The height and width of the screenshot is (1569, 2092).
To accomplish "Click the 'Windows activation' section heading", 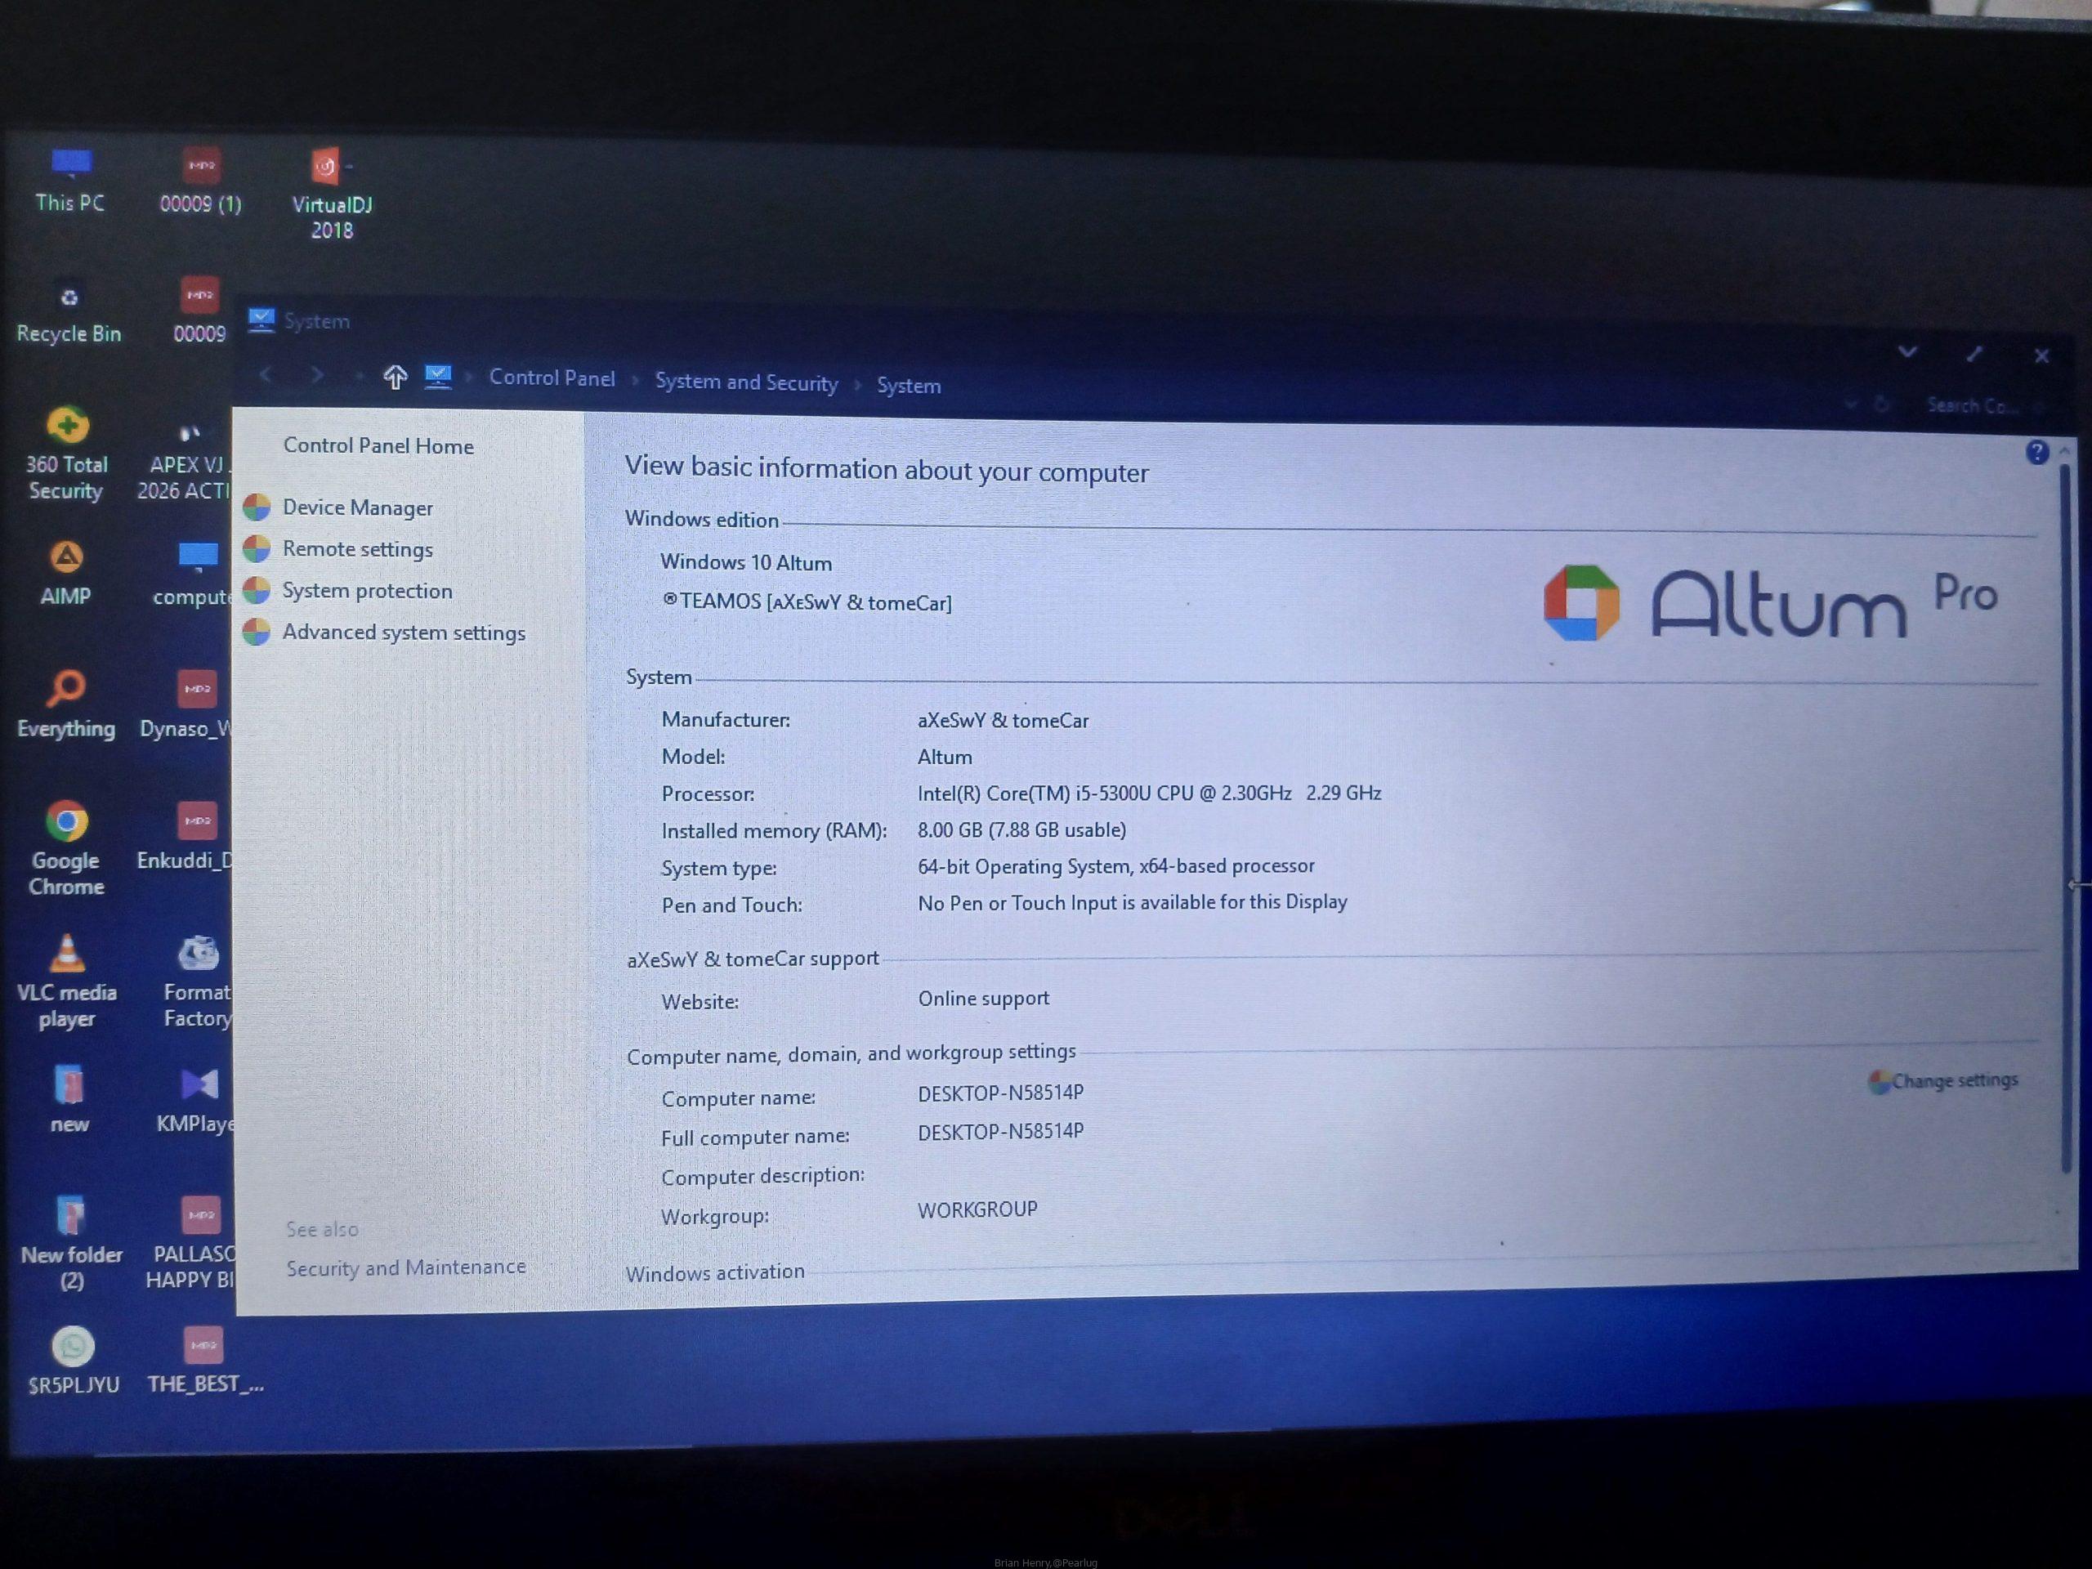I will pos(715,1273).
